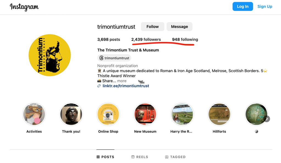Open the Tagged tab
Screen dimensions: 281x163
click(175, 157)
